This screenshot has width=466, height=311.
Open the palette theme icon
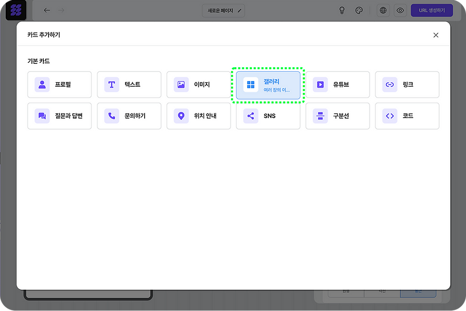click(359, 10)
